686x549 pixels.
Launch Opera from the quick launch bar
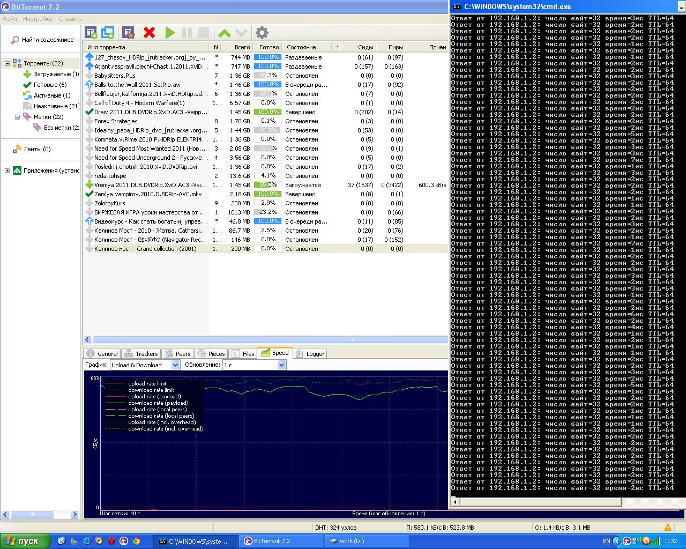coord(111,541)
